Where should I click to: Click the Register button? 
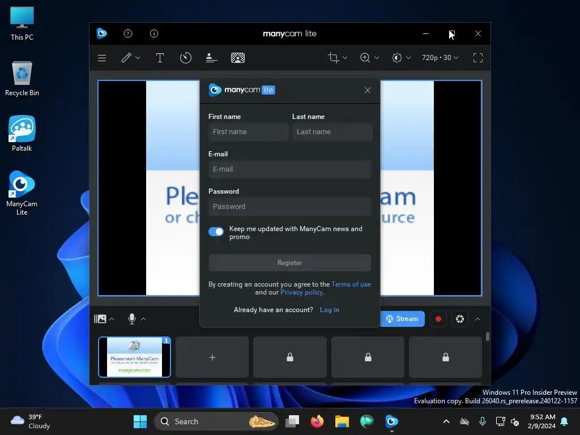click(x=290, y=263)
